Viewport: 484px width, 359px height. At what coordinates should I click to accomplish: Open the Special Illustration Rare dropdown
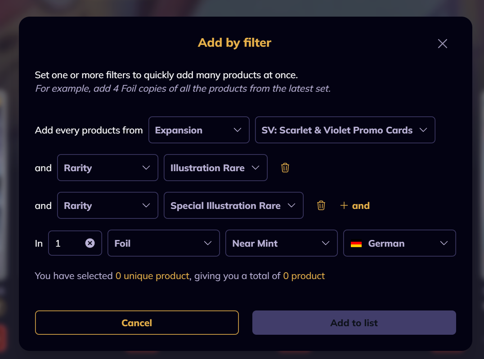[233, 205]
